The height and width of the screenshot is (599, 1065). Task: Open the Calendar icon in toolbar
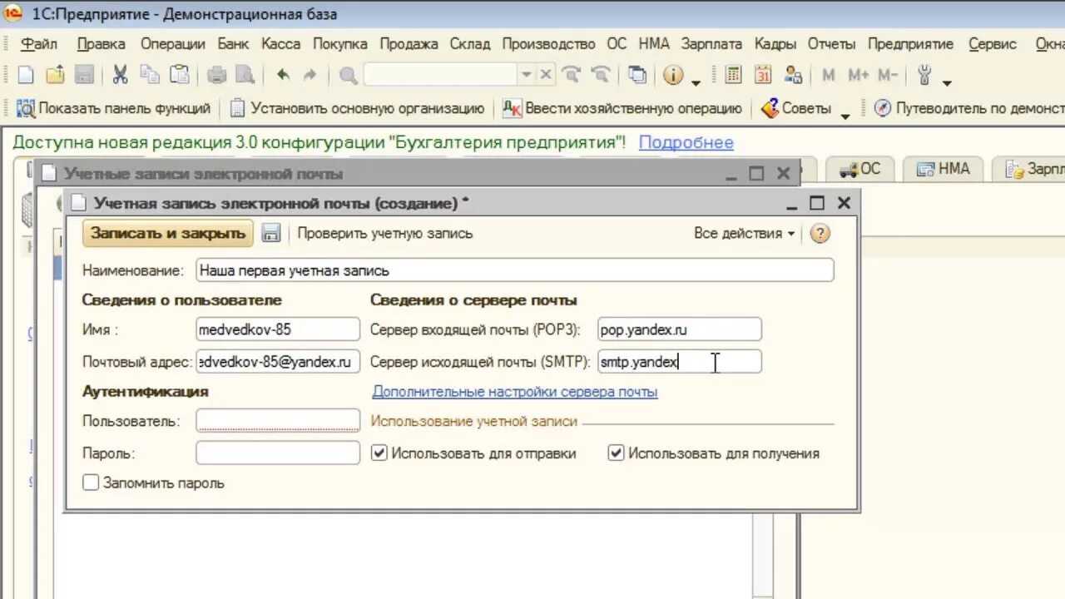pyautogui.click(x=763, y=76)
